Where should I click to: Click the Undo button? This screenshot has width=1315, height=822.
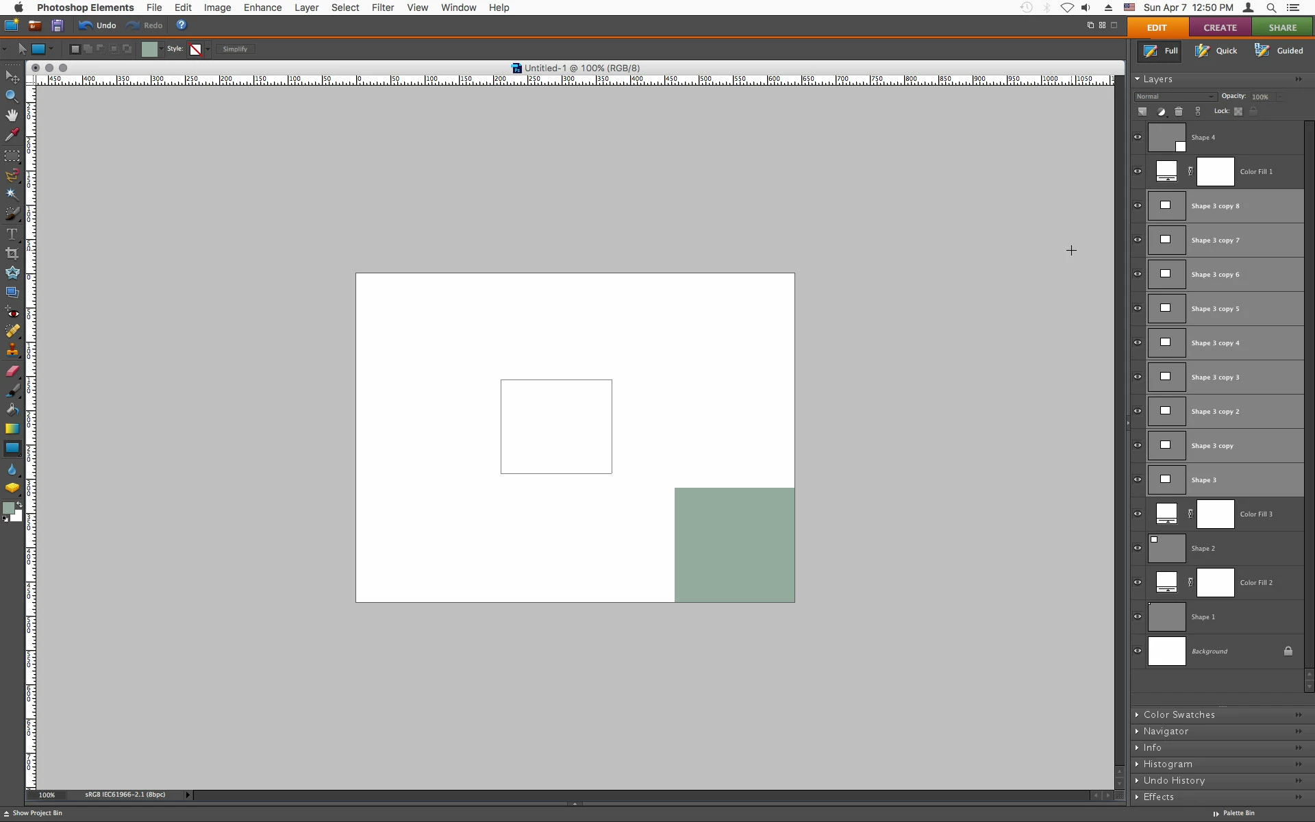97,25
